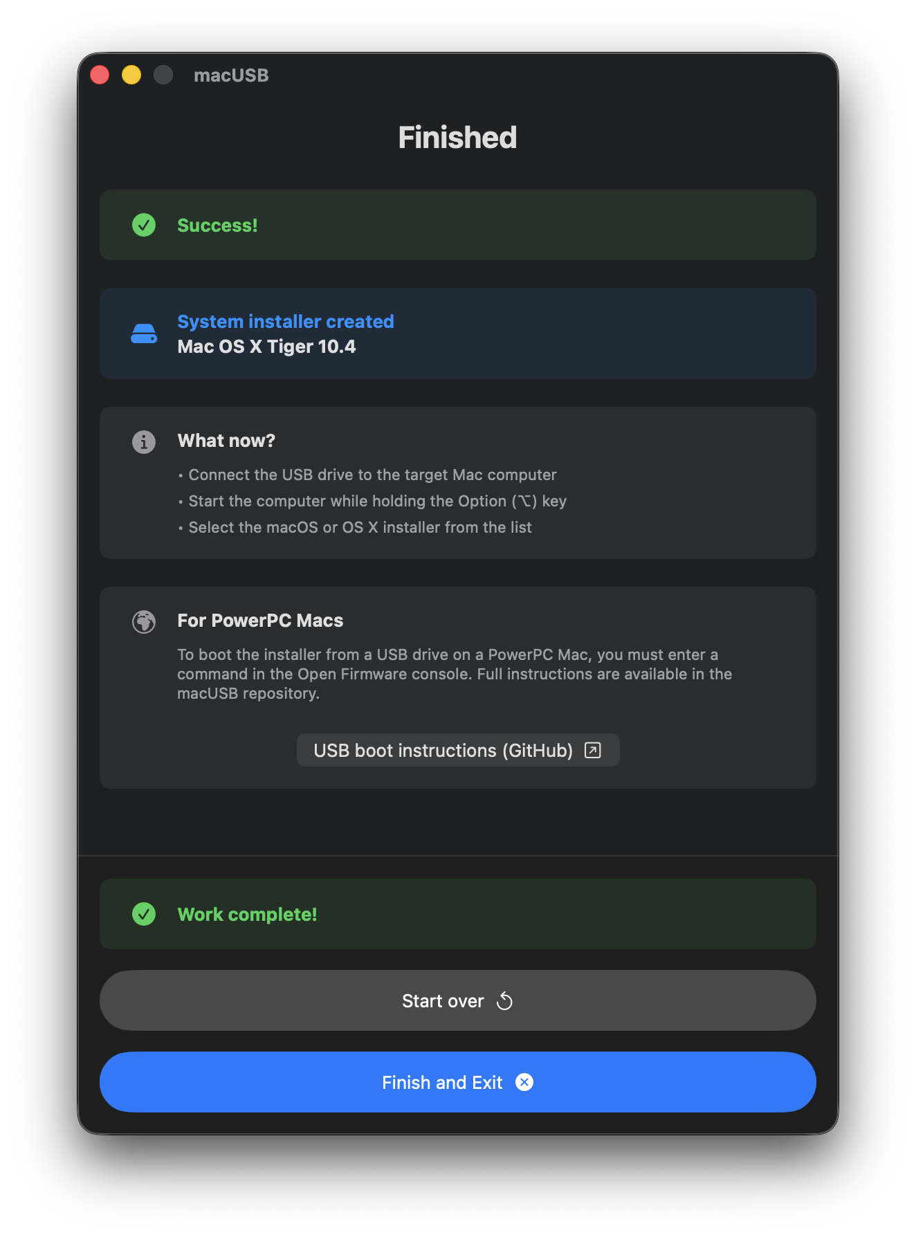Viewport: 916px width, 1237px height.
Task: Click the external link icon on GitHub button
Action: pyautogui.click(x=592, y=750)
